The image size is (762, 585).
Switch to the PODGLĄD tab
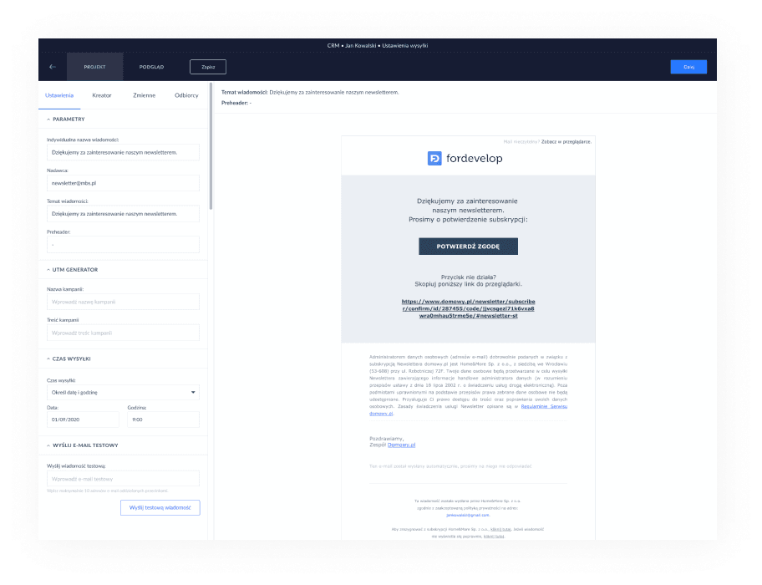tap(151, 67)
